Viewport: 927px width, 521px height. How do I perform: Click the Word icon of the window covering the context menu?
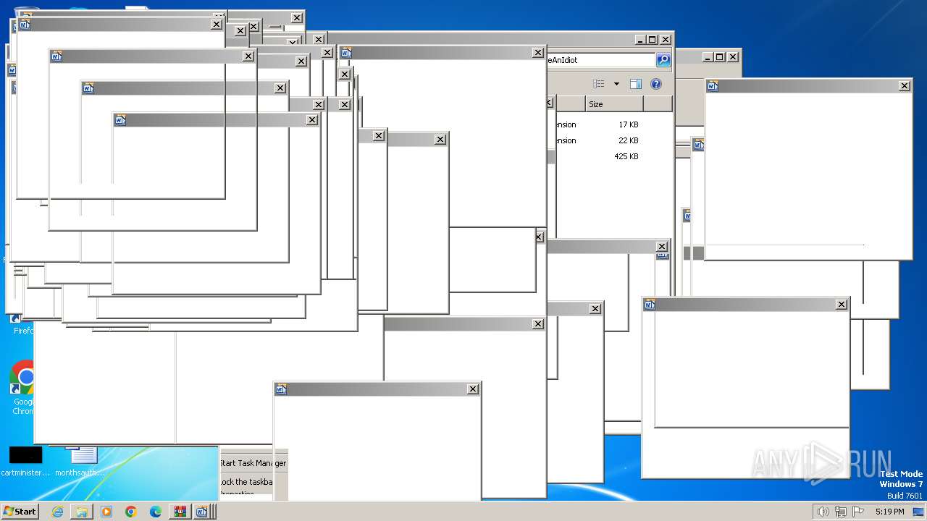point(281,389)
